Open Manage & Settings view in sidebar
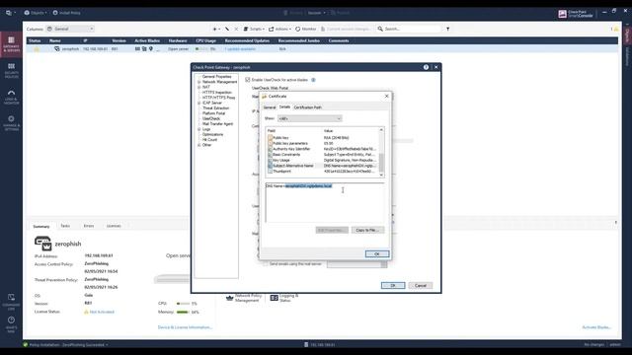The width and height of the screenshot is (632, 355). pyautogui.click(x=11, y=123)
